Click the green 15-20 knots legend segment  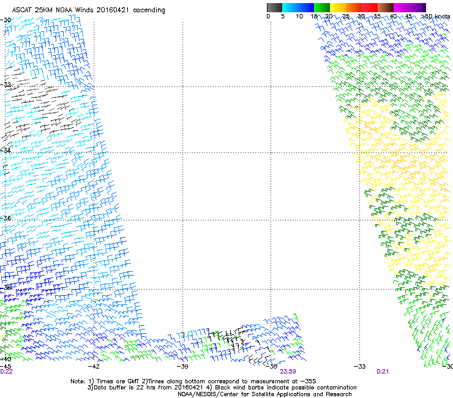click(x=322, y=7)
